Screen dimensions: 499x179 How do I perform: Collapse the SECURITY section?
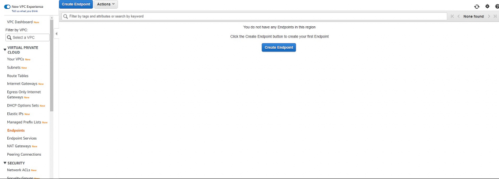click(x=5, y=163)
